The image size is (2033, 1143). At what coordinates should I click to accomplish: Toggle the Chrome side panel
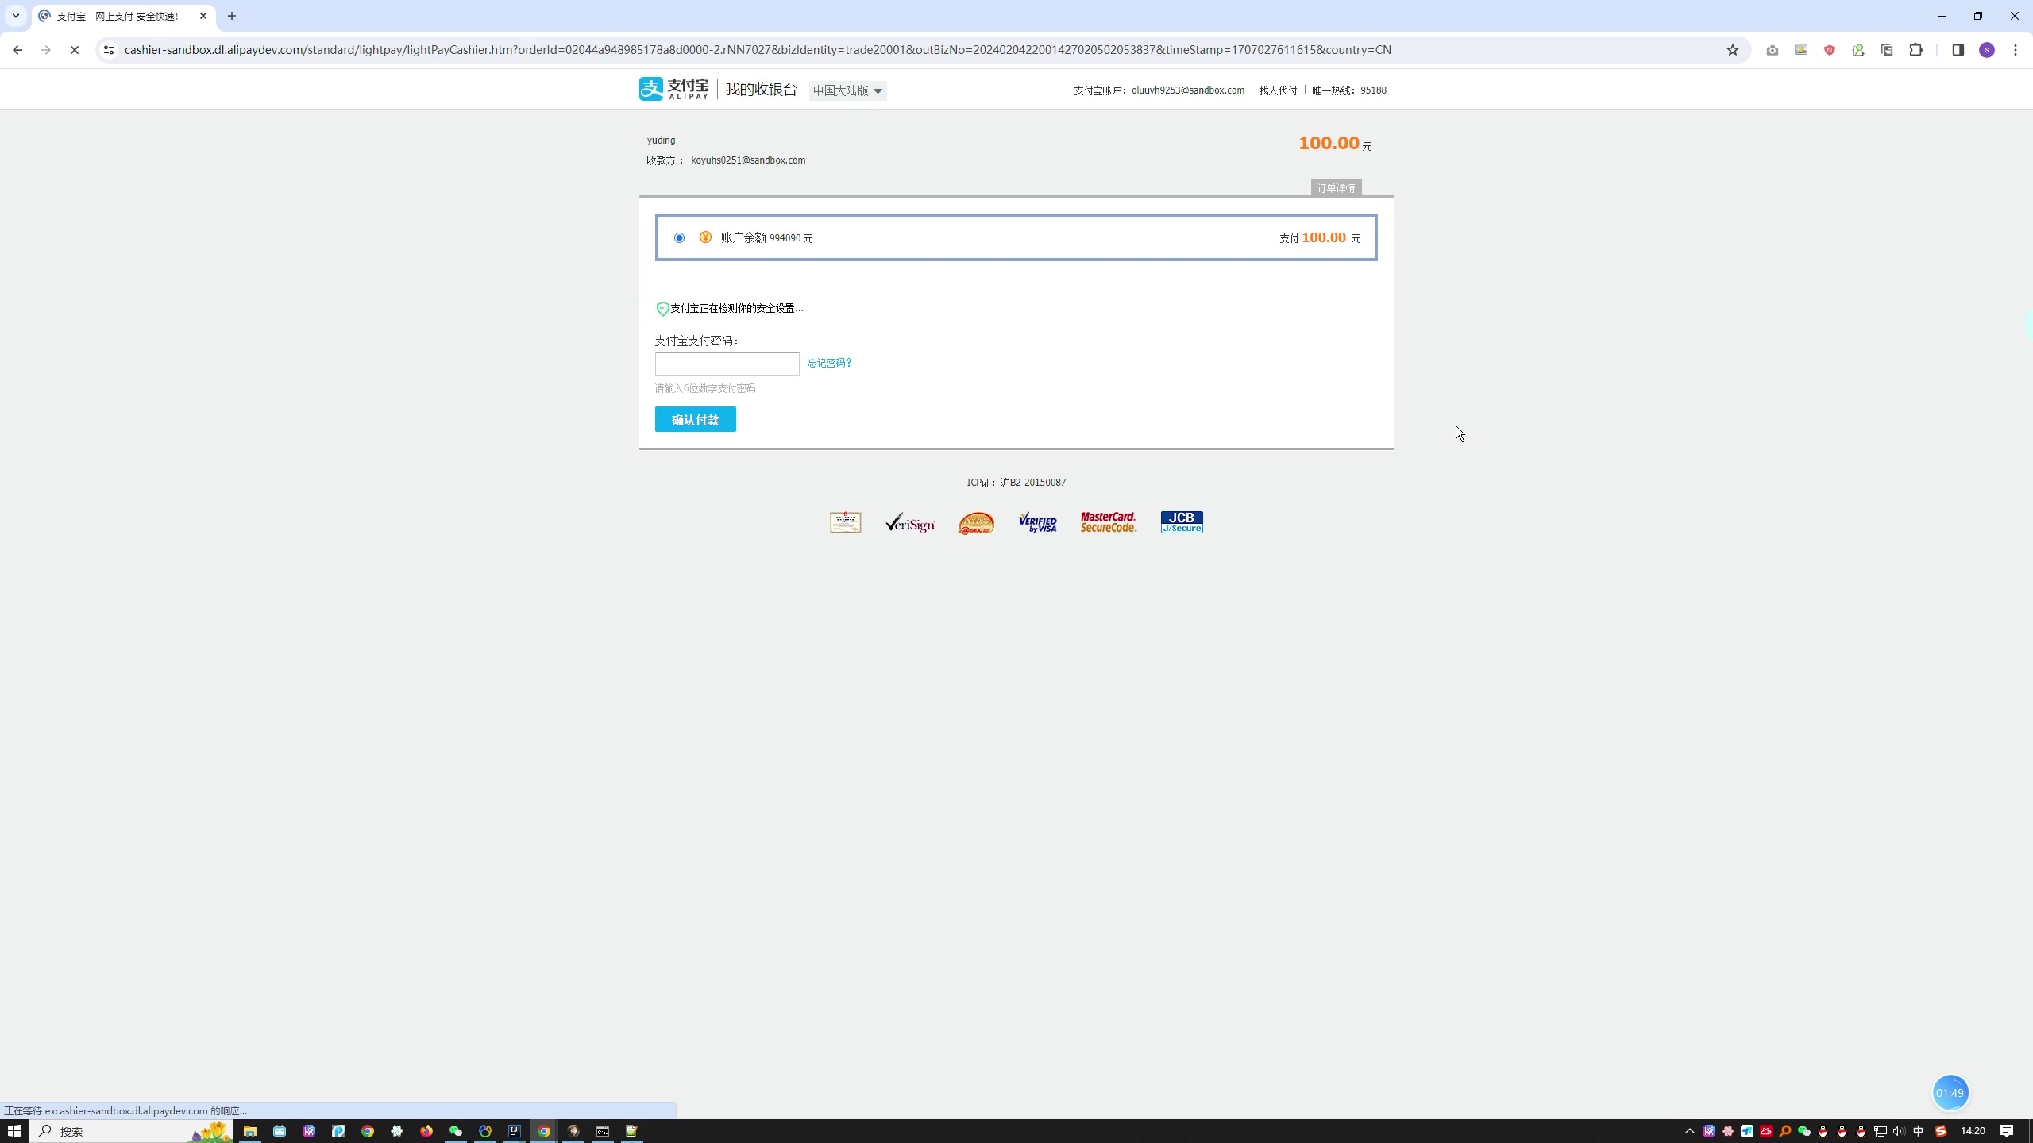1958,50
